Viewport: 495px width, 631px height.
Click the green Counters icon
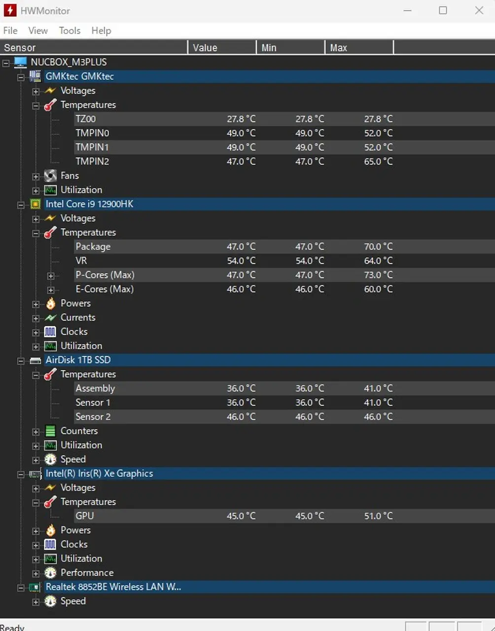[50, 431]
